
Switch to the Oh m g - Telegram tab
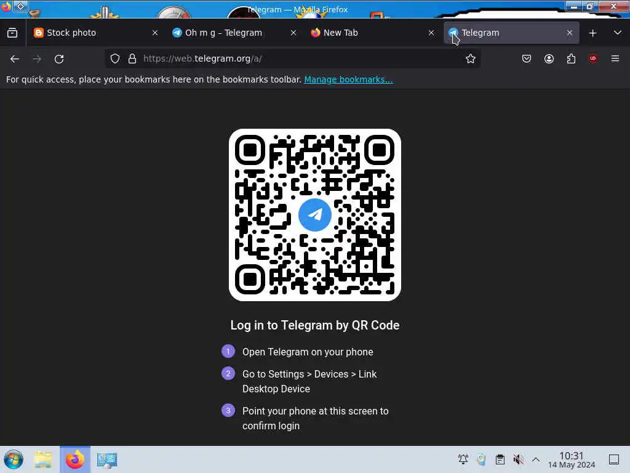point(233,33)
